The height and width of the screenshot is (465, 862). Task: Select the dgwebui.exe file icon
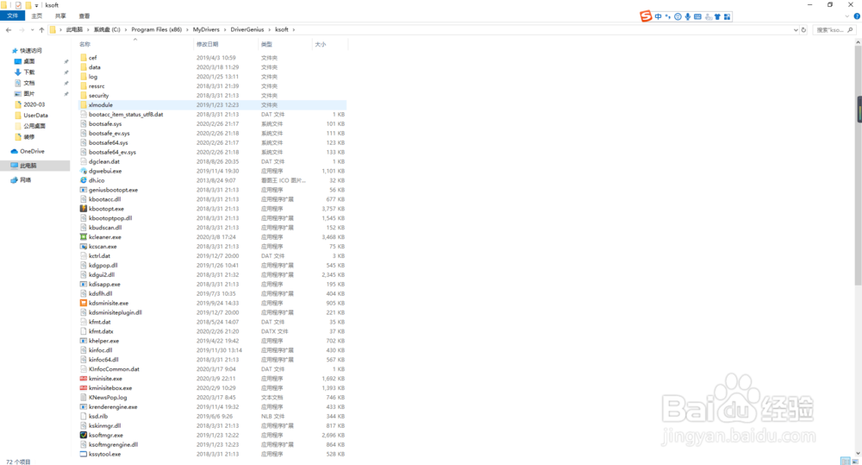[x=84, y=171]
